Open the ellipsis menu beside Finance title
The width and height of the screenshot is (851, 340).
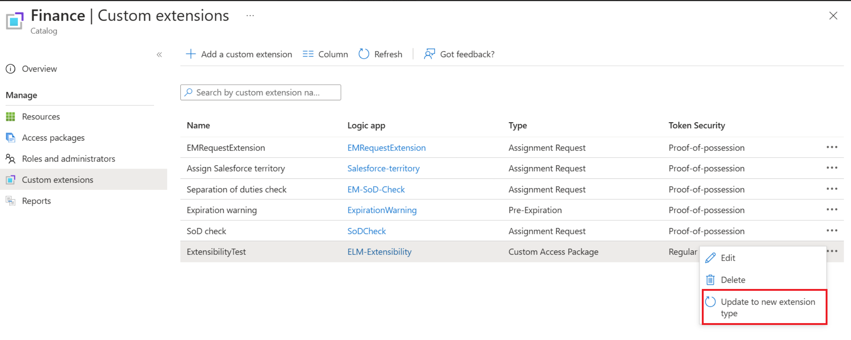(x=250, y=16)
